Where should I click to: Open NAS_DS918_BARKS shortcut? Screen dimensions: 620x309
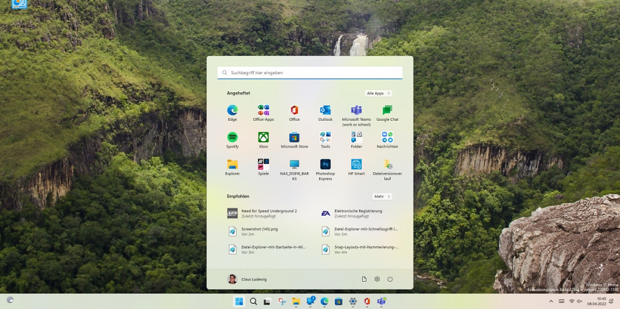[x=294, y=170]
